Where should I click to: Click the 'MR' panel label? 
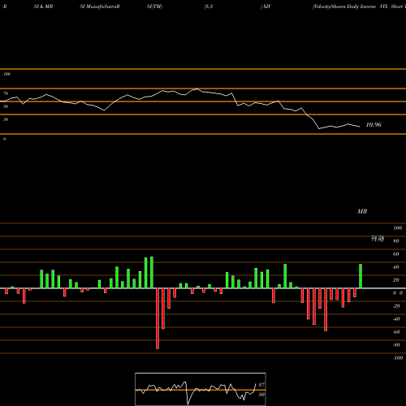[362, 211]
